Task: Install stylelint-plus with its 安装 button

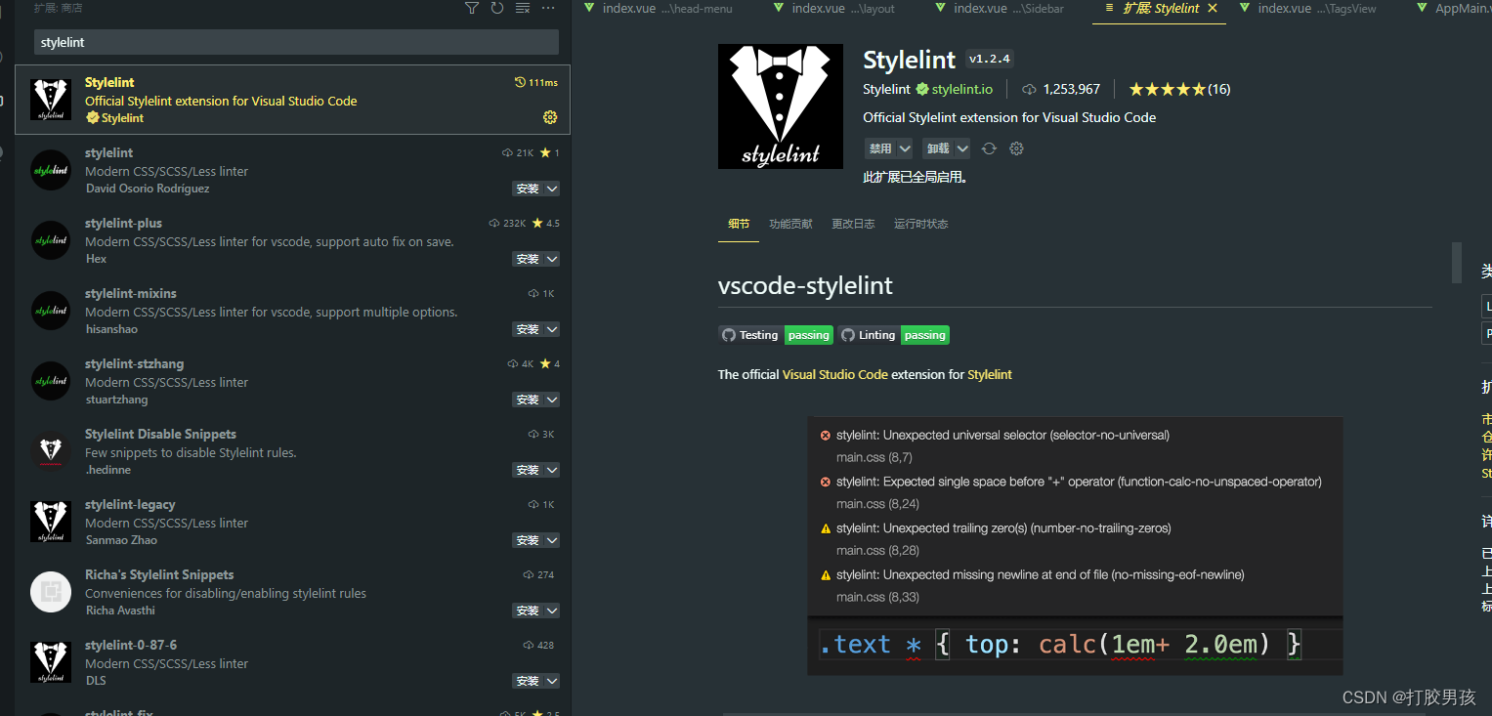Action: click(528, 259)
